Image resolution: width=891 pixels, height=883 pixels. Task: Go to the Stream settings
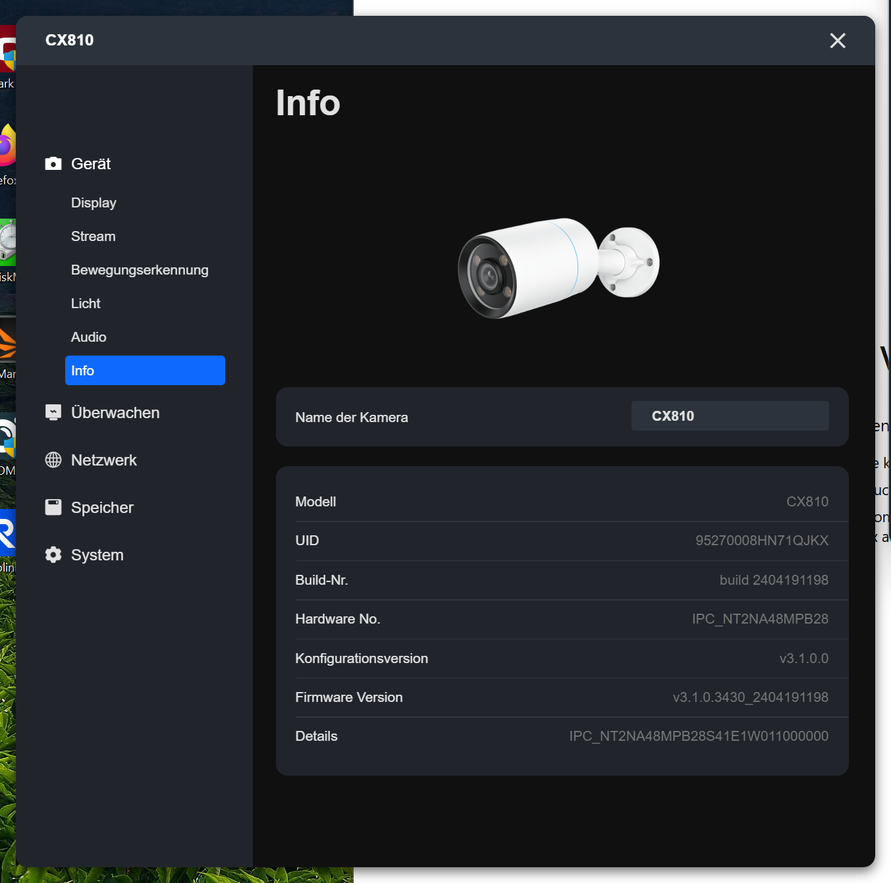coord(93,236)
